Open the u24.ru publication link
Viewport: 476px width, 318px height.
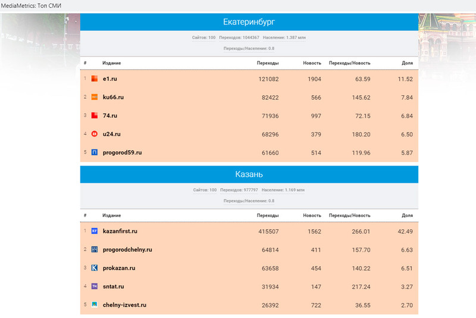click(112, 134)
